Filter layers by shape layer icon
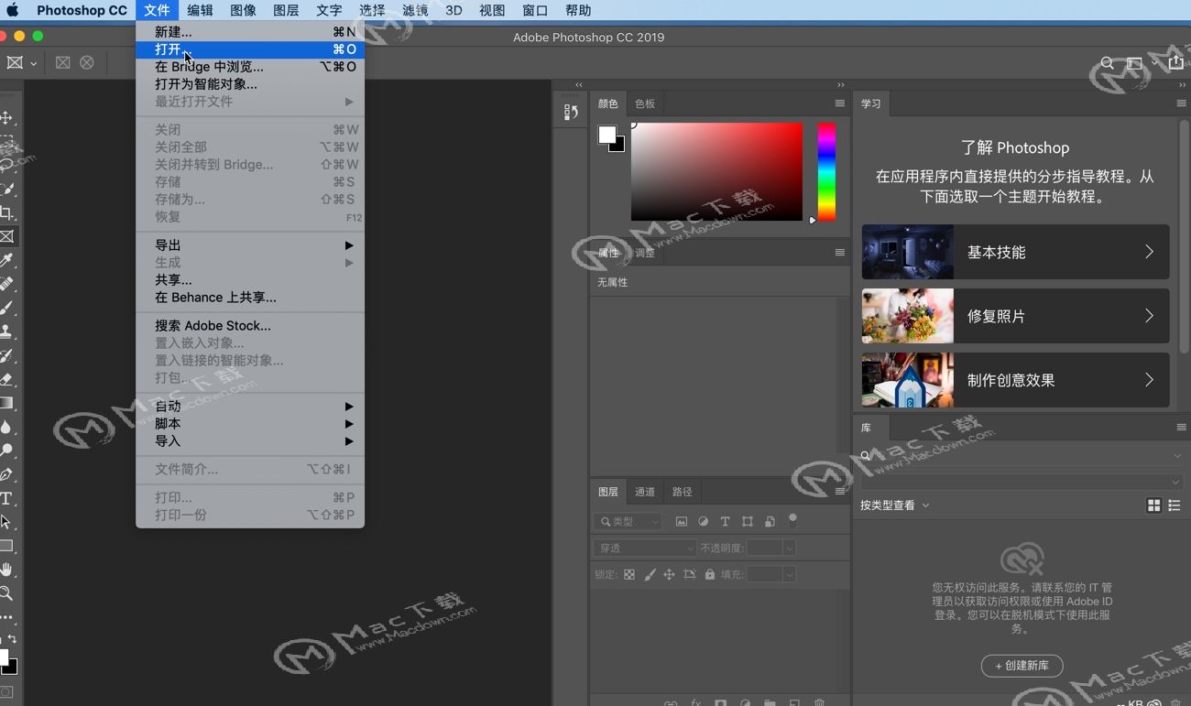 point(748,521)
